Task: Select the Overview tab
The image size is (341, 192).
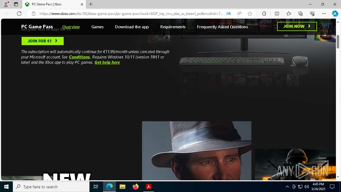Action: (71, 27)
